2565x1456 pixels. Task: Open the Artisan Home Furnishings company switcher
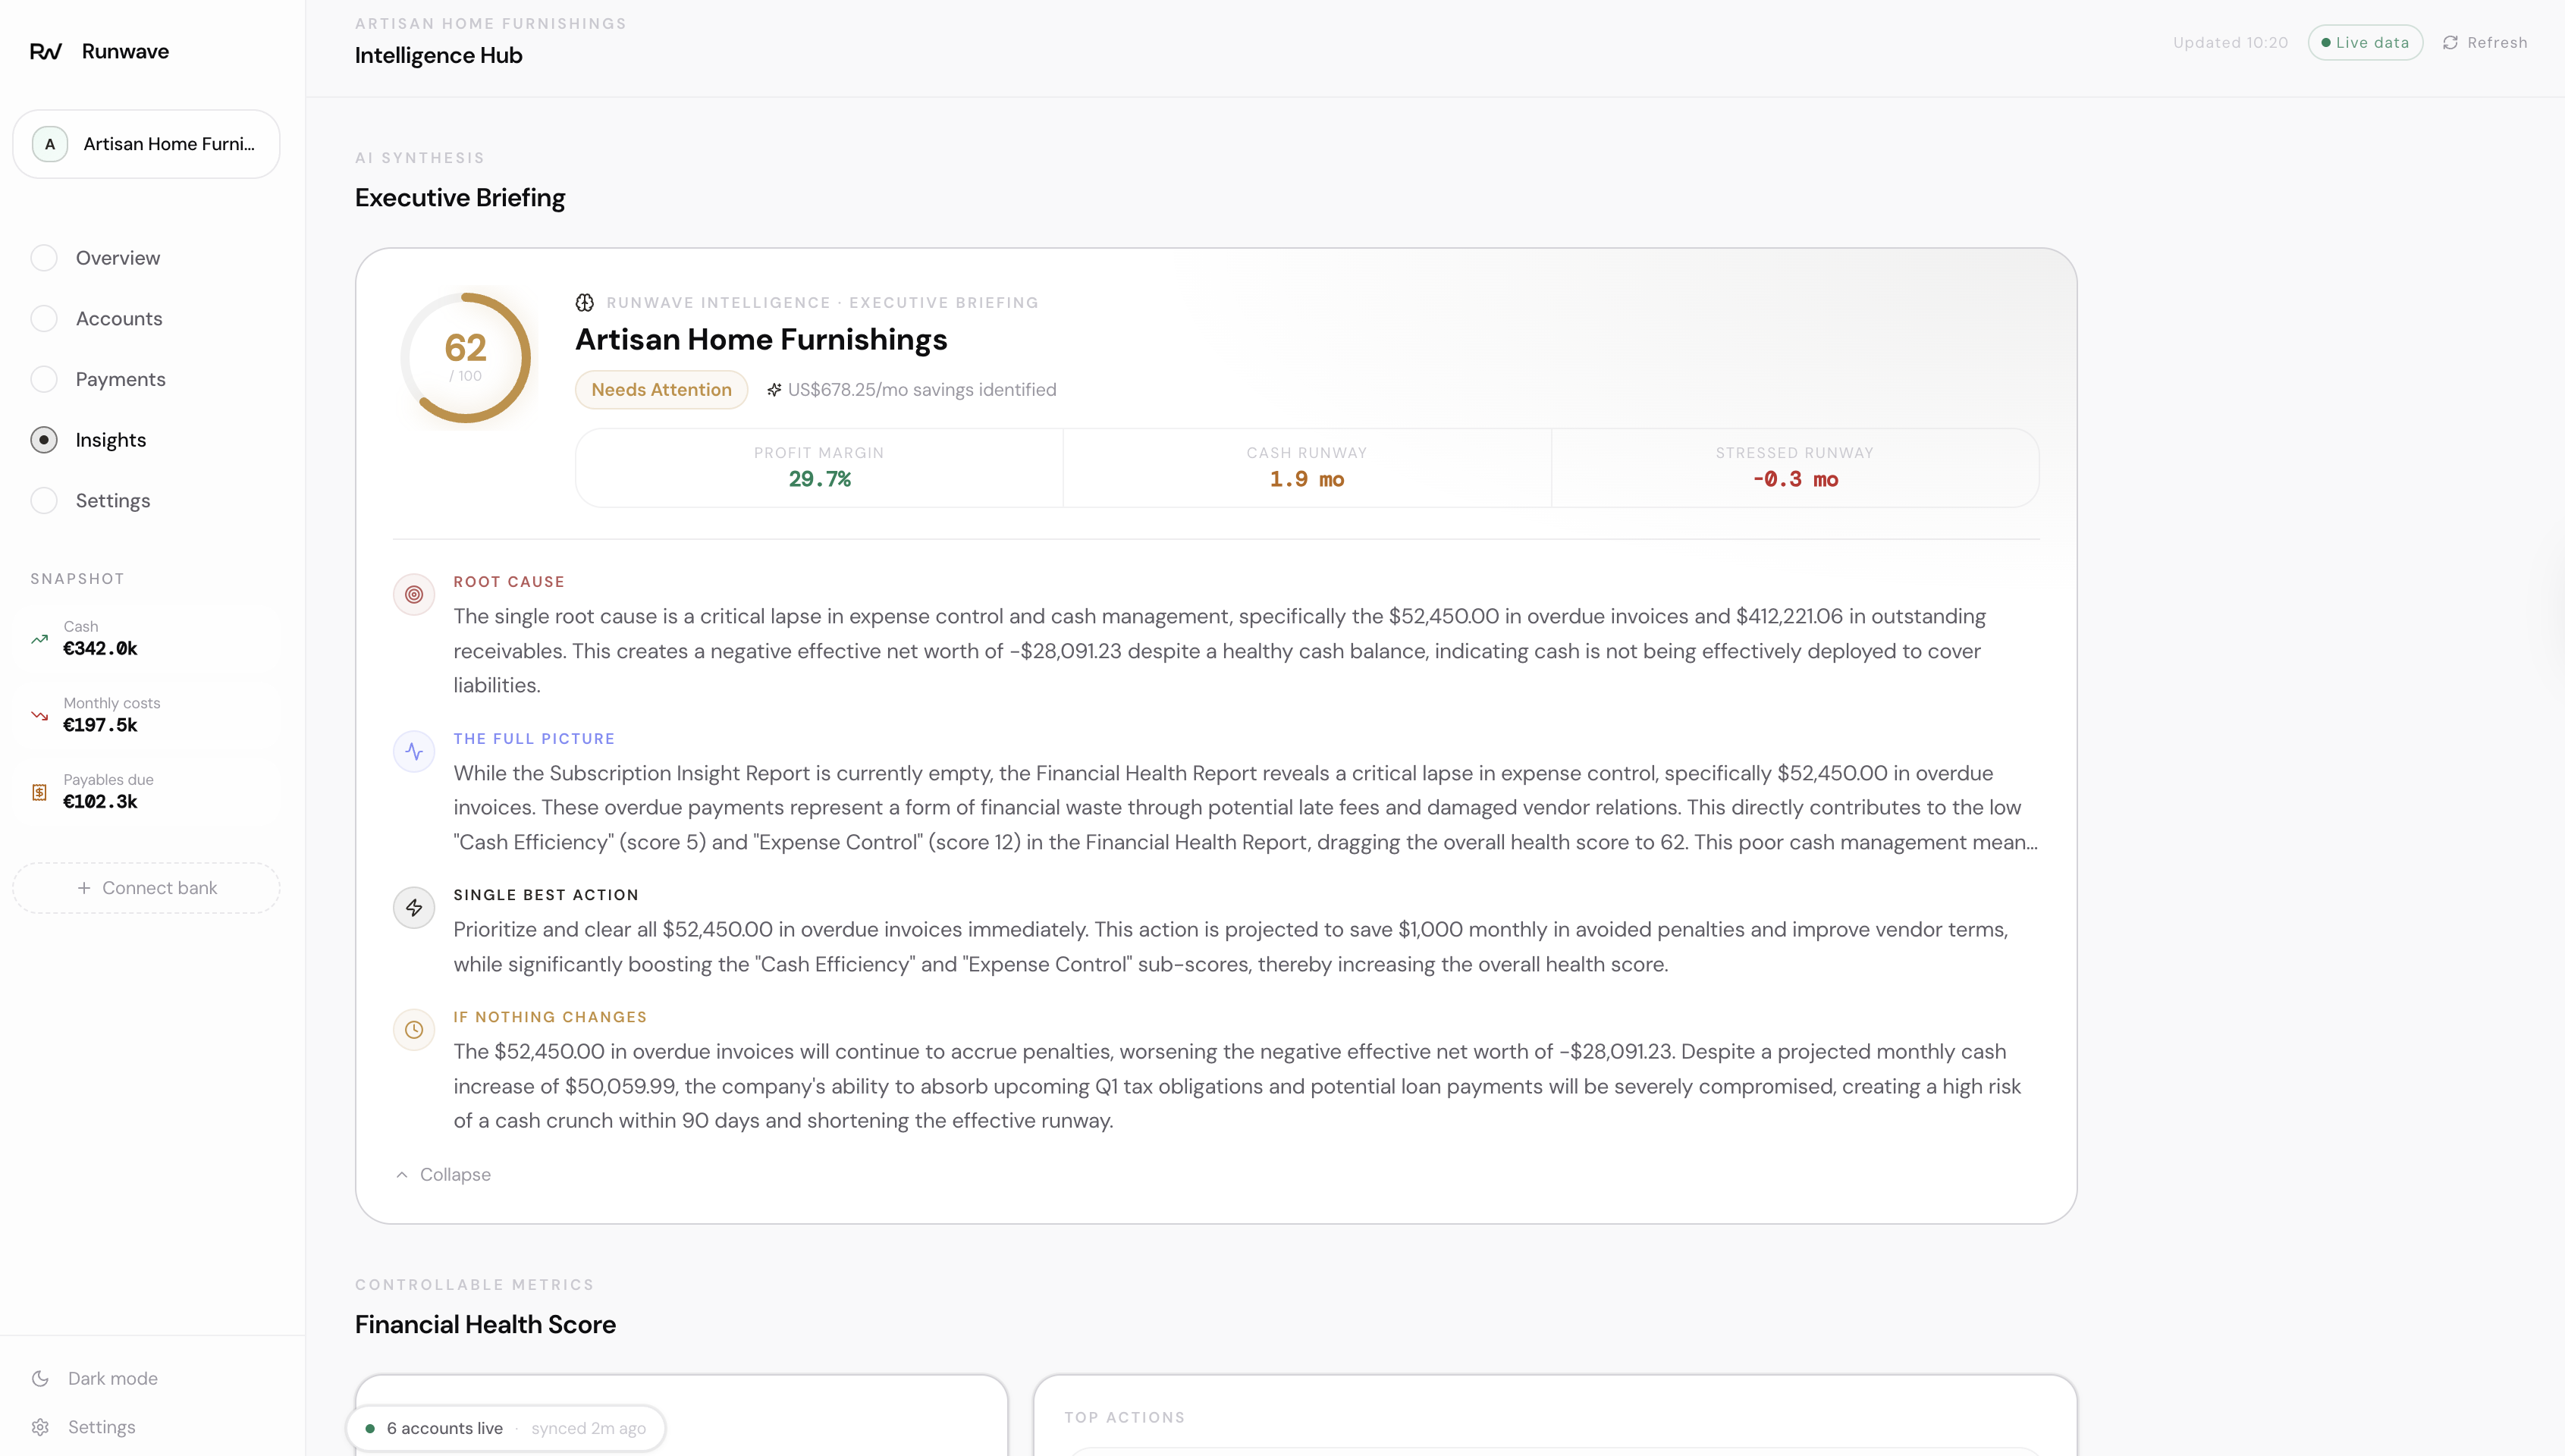coord(146,144)
